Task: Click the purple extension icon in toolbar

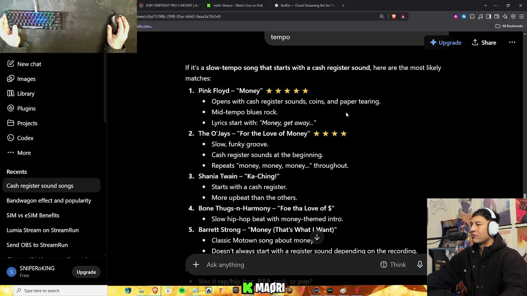Action: [456, 16]
